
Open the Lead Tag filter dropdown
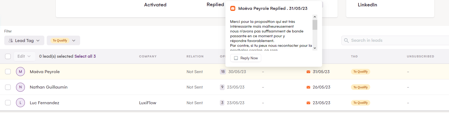[x=24, y=40]
